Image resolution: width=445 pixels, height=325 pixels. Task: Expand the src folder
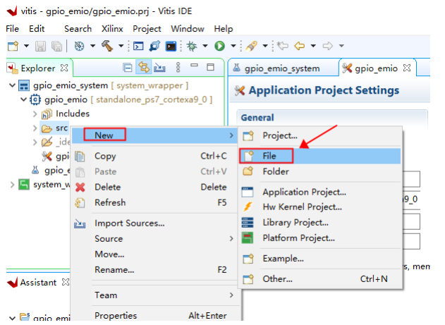tap(35, 128)
